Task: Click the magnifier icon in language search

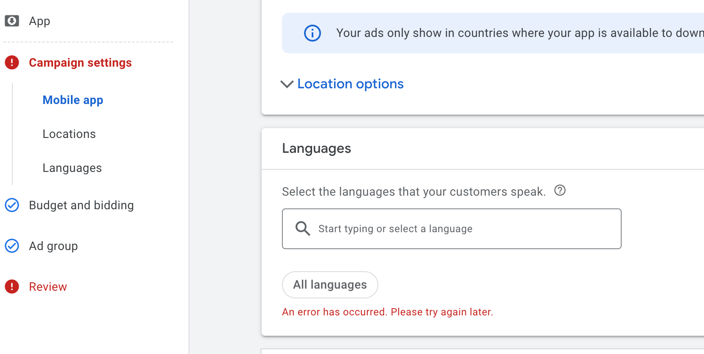Action: (x=303, y=229)
